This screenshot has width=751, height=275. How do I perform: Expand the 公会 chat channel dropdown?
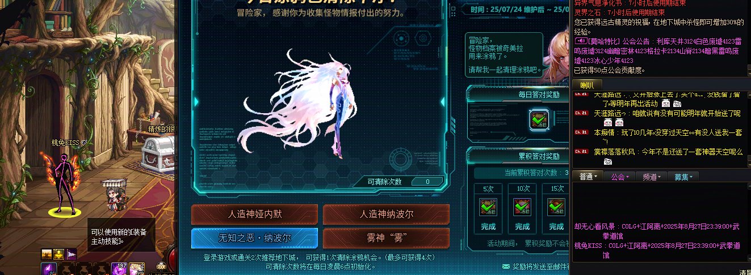[620, 177]
